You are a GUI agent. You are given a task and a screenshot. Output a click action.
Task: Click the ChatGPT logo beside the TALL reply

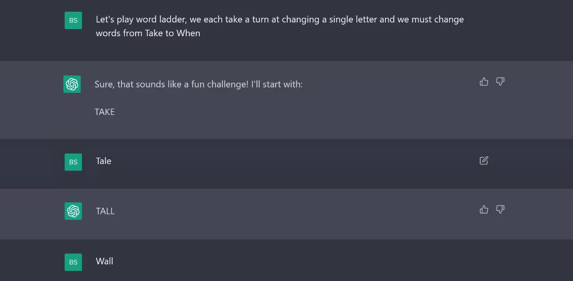point(73,211)
